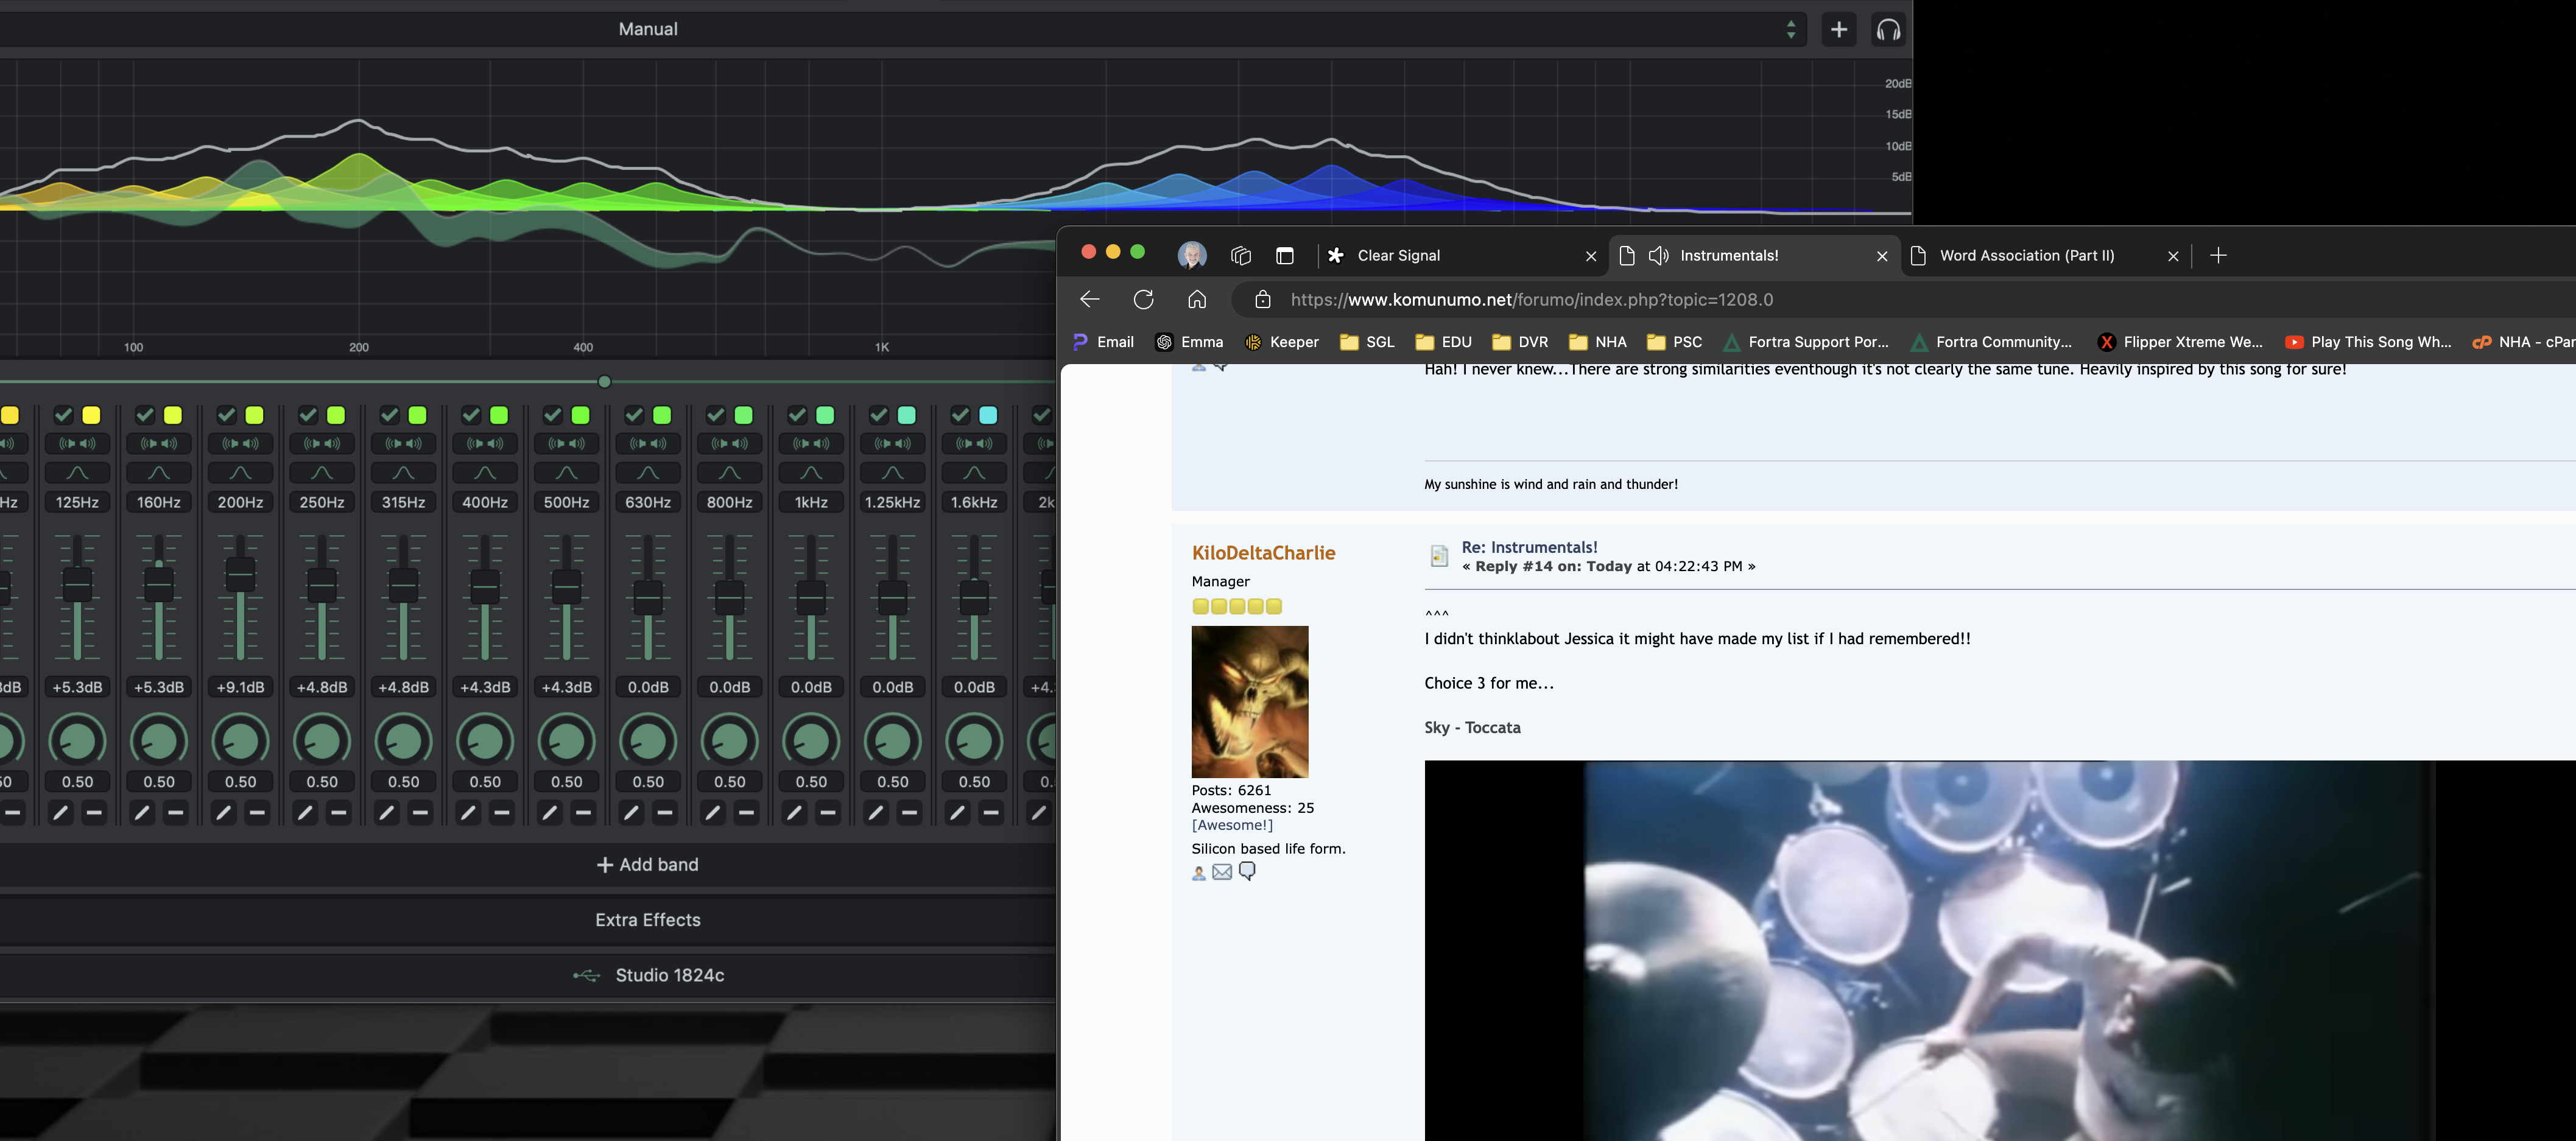Click the browser sidebar panel icon
This screenshot has width=2576, height=1141.
pos(1285,256)
